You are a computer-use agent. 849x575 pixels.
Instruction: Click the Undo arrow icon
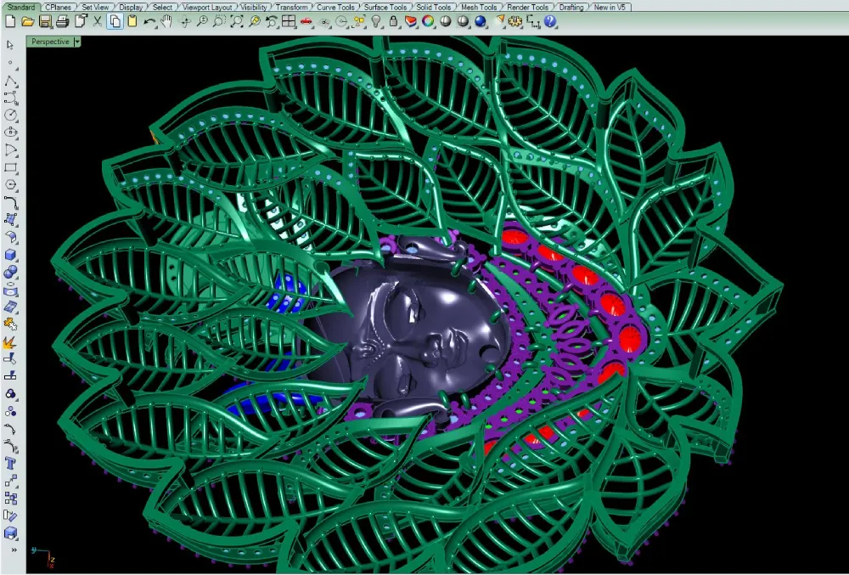click(x=149, y=21)
